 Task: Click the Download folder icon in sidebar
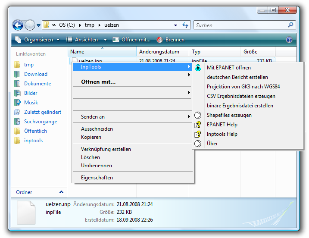point(17,74)
